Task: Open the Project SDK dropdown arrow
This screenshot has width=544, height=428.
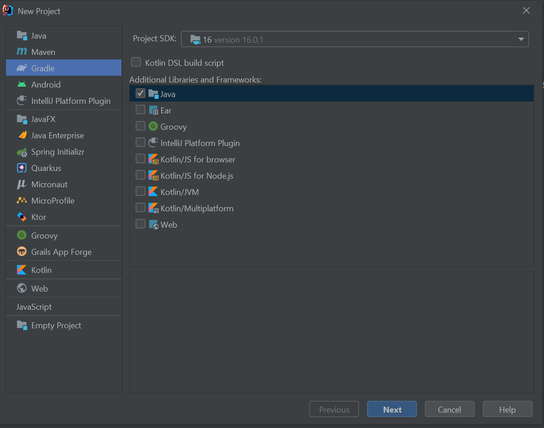Action: (x=521, y=39)
